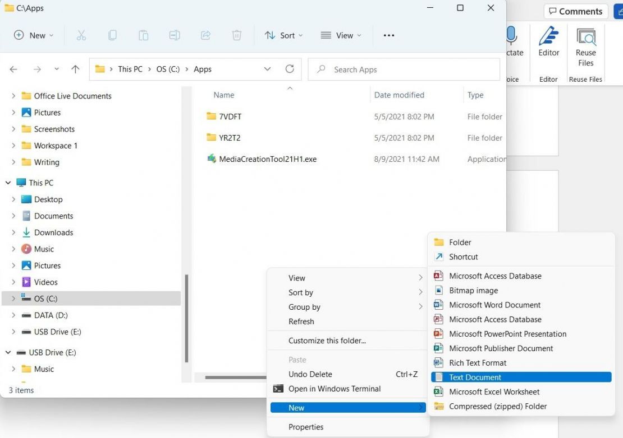
Task: Choose Microsoft PowerPoint Presentation from New submenu
Action: (x=521, y=334)
